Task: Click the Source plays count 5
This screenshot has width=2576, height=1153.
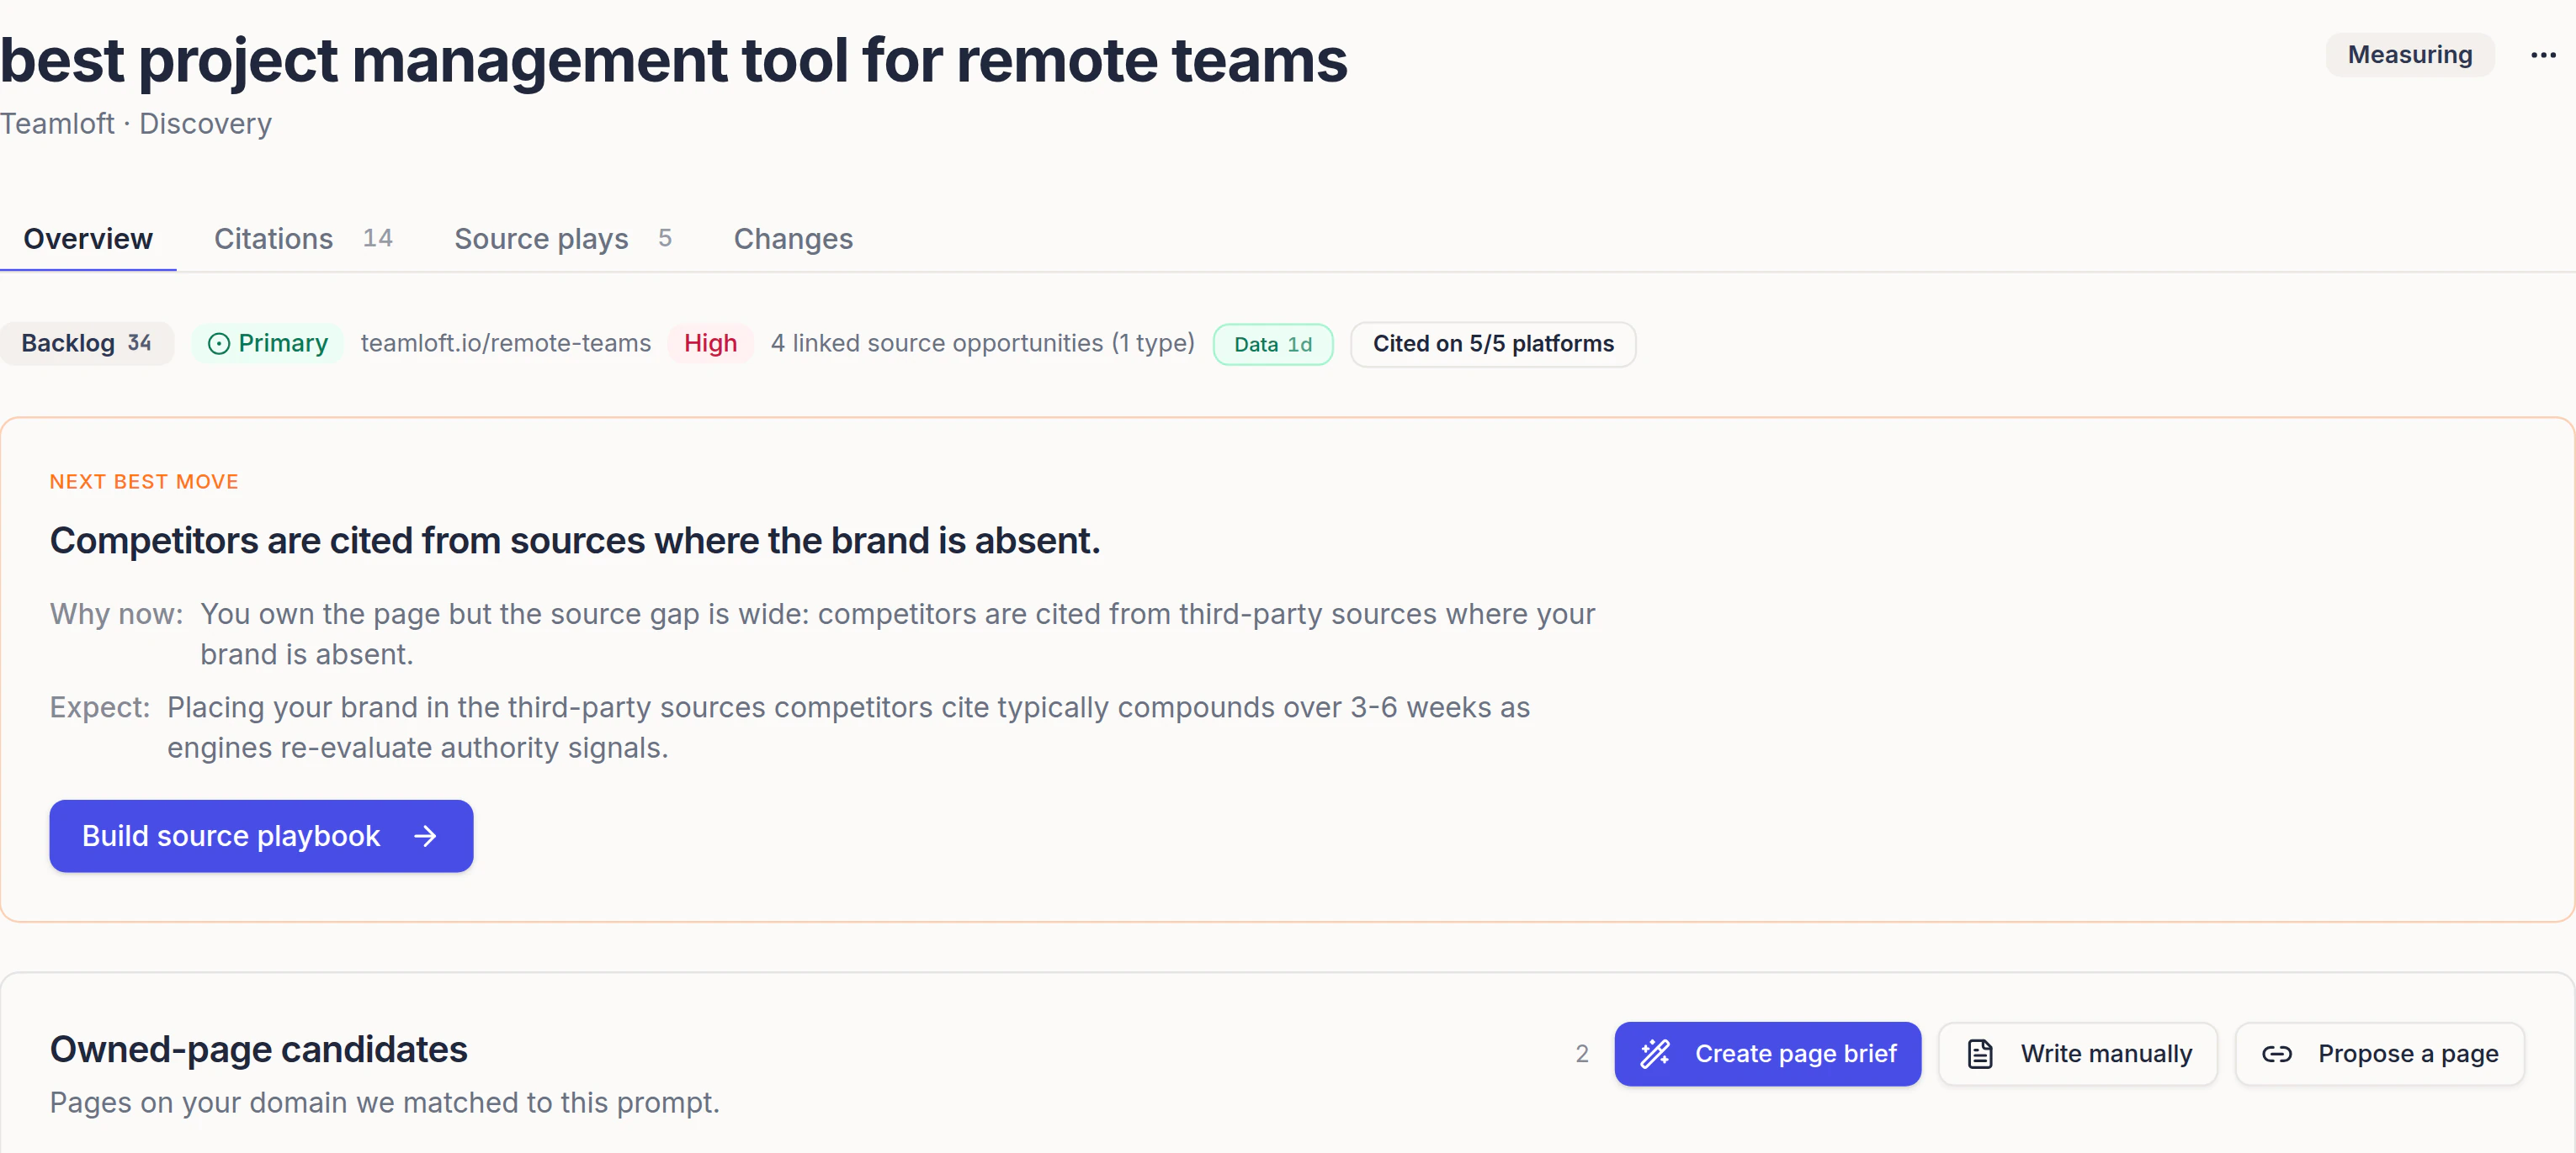Action: [x=664, y=238]
